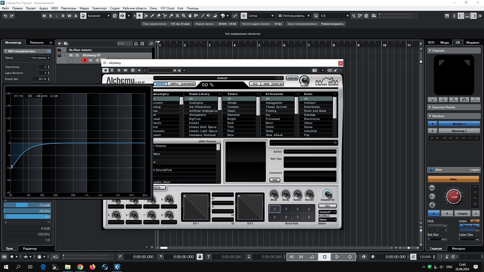Open the 1/8 quantize preset dropdown
The height and width of the screenshot is (272, 484).
click(x=335, y=16)
